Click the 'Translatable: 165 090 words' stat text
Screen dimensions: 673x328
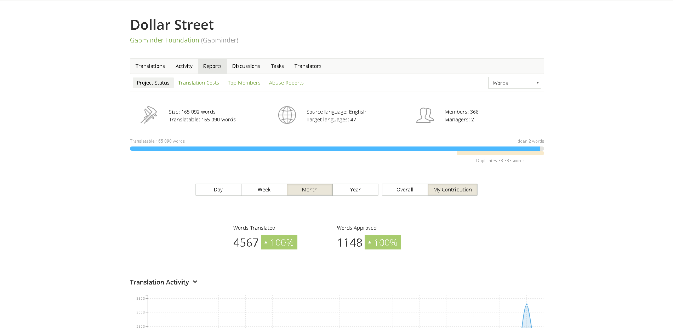[x=202, y=120]
